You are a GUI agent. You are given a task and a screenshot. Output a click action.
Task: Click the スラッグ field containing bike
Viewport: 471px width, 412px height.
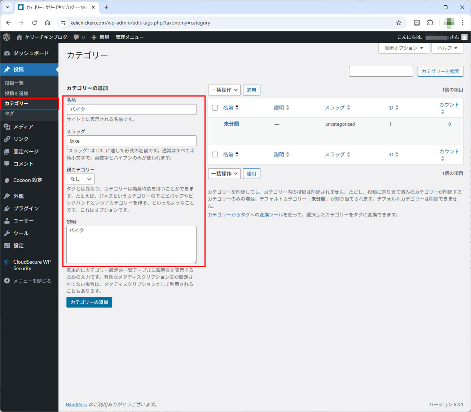(132, 141)
